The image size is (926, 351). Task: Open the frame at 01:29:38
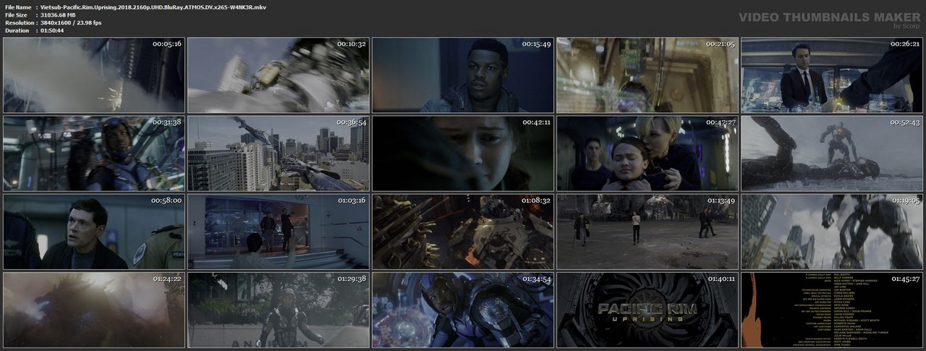[x=278, y=310]
